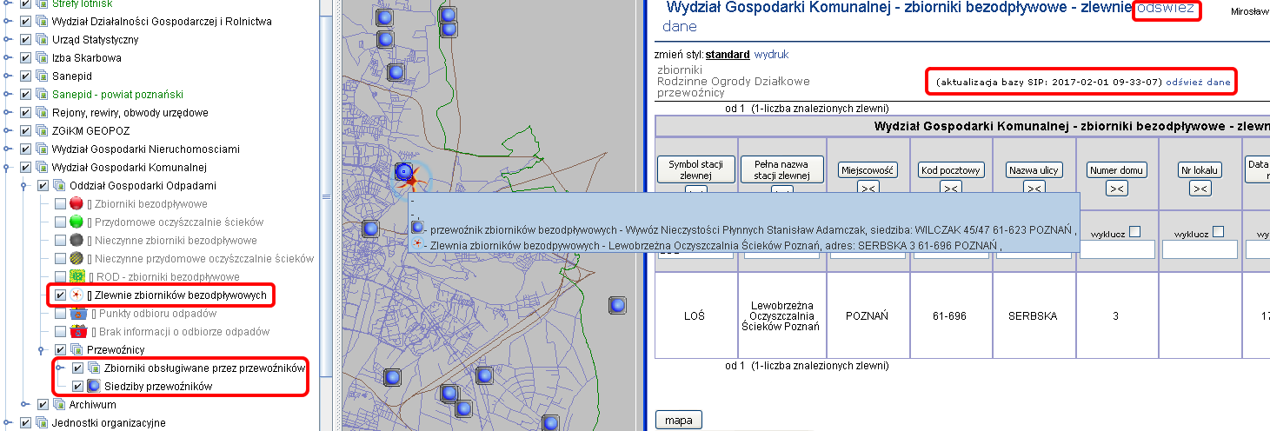Click the red Zbiorniki bezodpływowe layer icon

[76, 204]
